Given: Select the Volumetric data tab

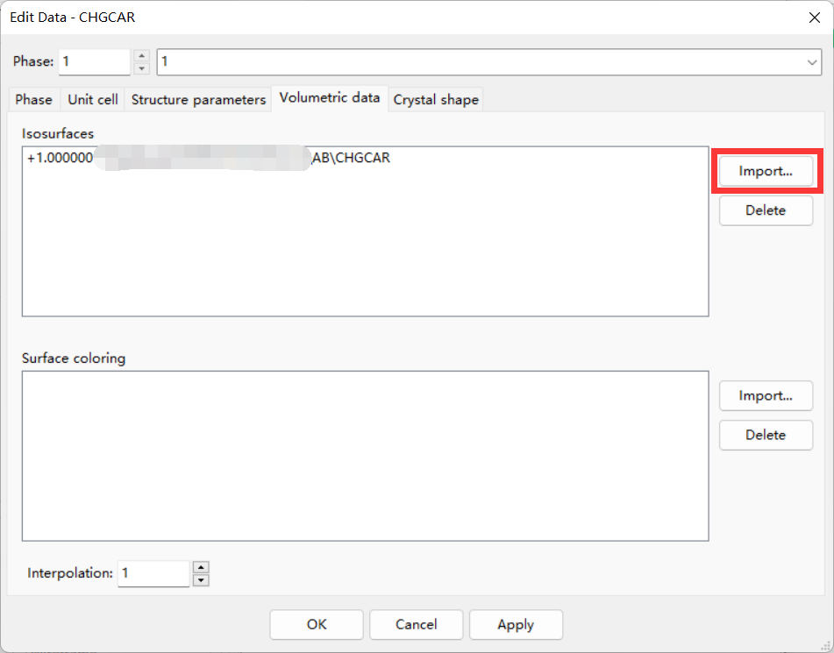Looking at the screenshot, I should [x=330, y=98].
